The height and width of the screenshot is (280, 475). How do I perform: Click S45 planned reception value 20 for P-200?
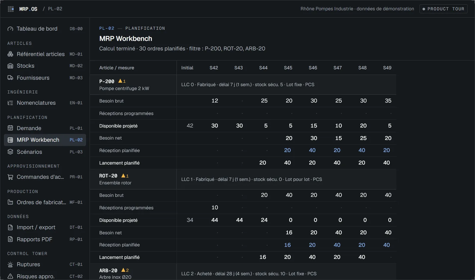(x=287, y=150)
